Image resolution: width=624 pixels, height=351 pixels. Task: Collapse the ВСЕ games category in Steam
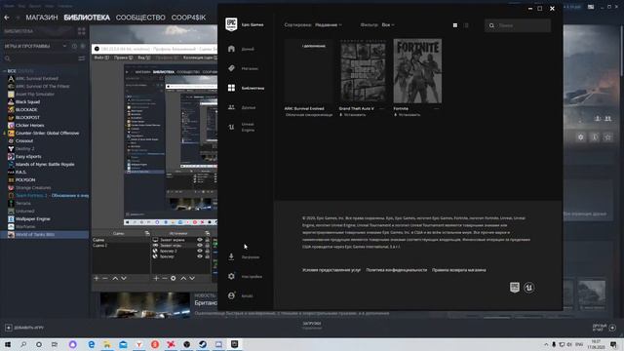tap(4, 71)
